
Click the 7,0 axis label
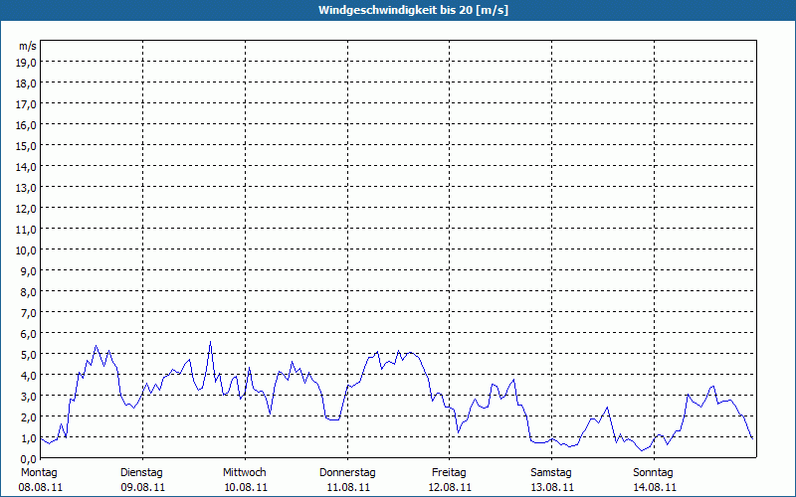(29, 313)
